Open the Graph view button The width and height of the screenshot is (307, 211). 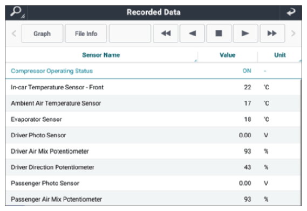[42, 33]
